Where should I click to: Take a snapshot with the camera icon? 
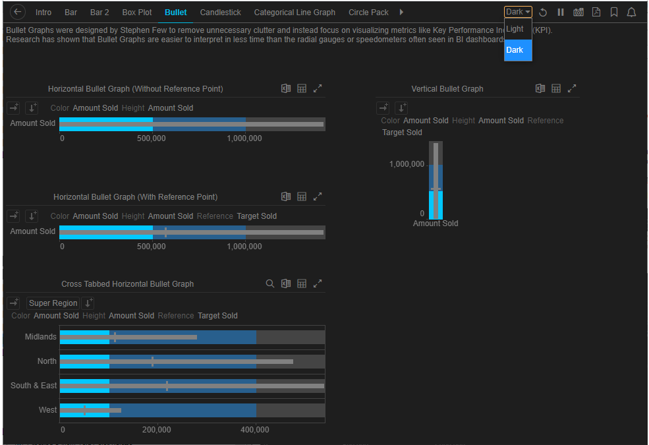pyautogui.click(x=578, y=13)
